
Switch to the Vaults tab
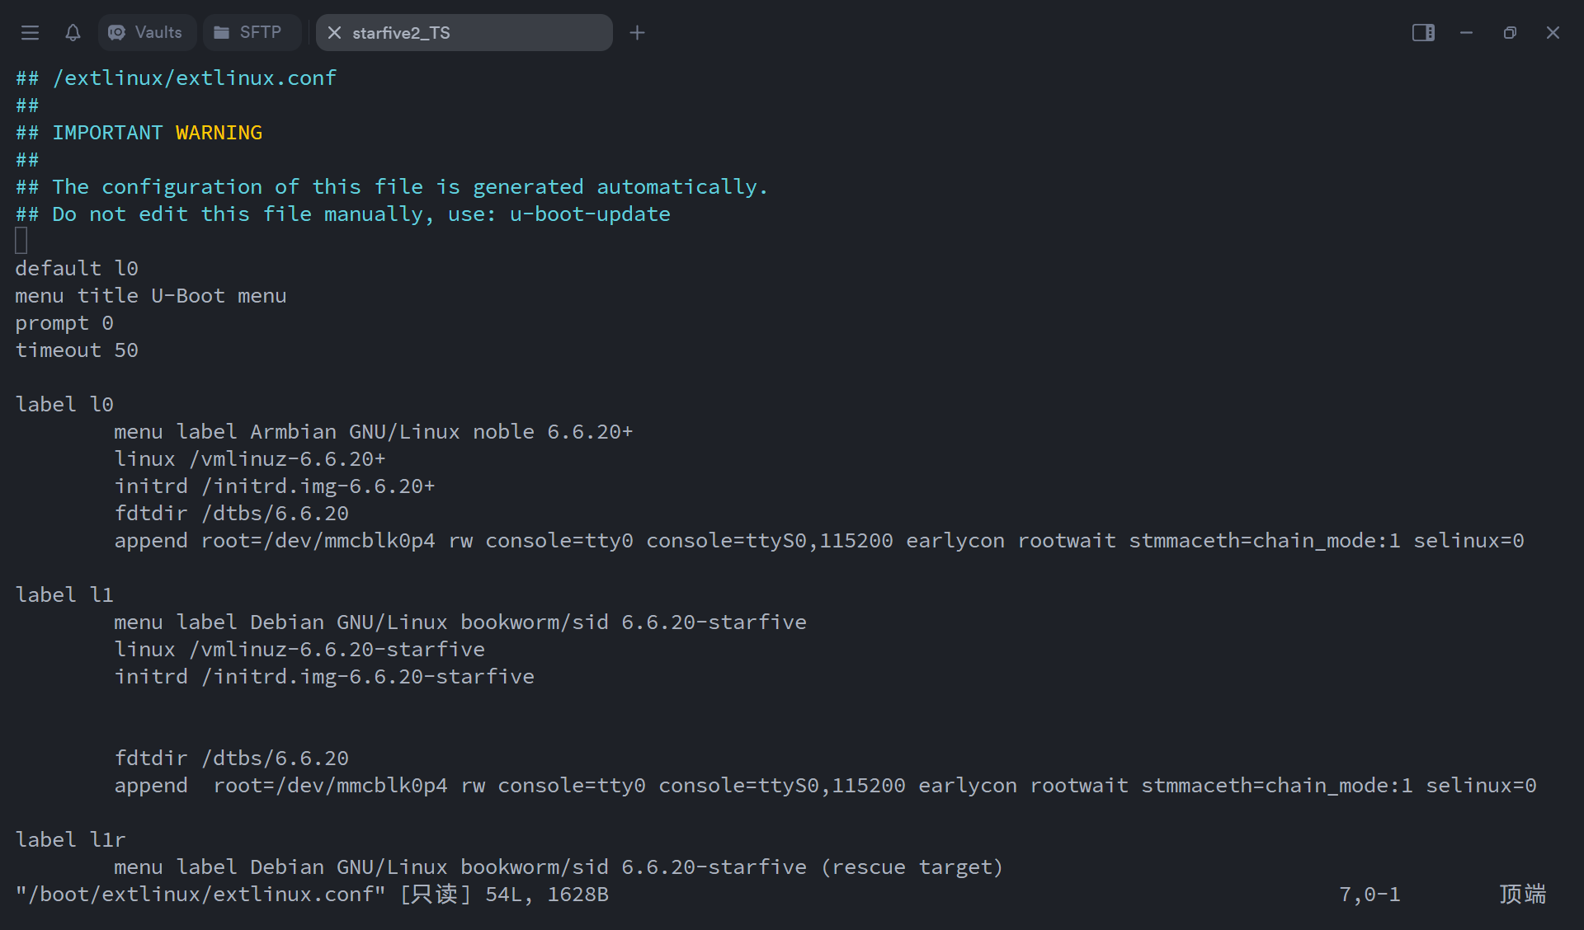click(147, 33)
